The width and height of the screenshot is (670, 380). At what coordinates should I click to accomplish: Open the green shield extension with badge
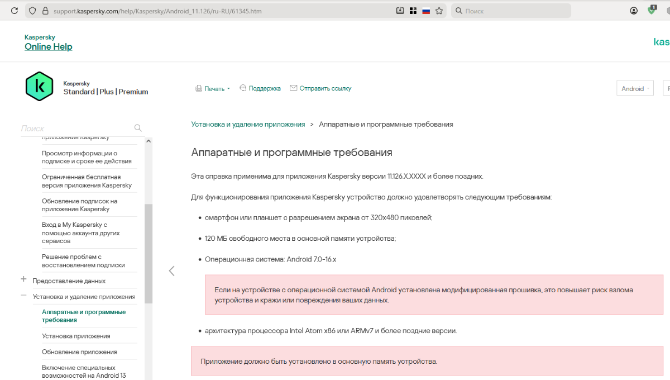click(652, 10)
